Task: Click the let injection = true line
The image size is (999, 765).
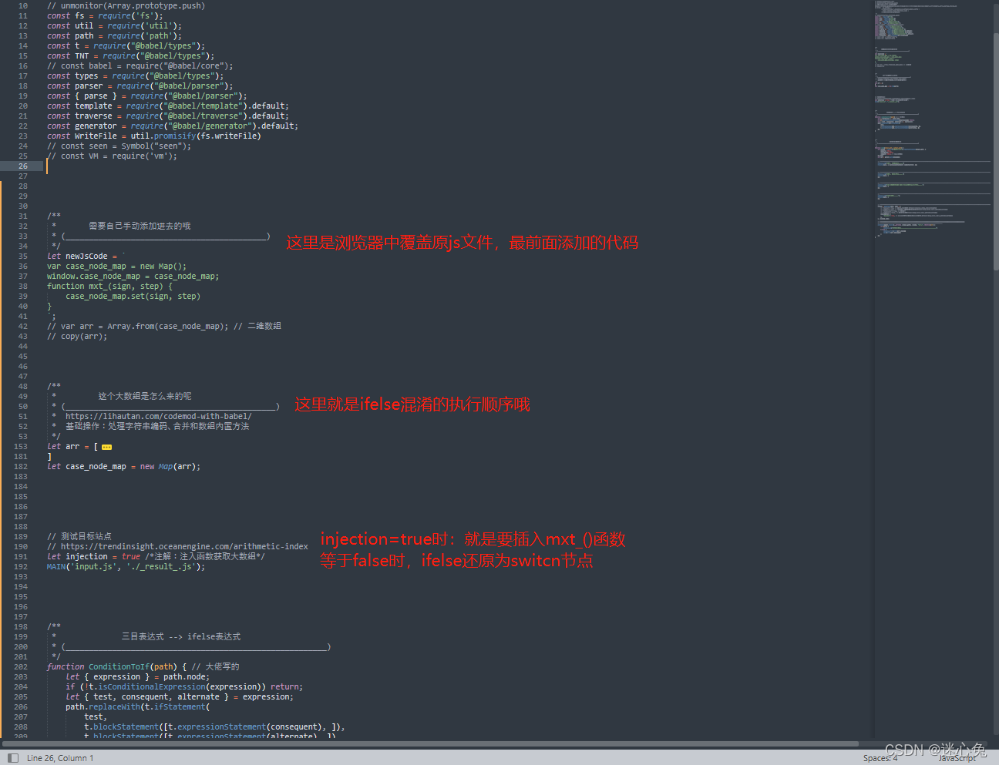Action: (156, 556)
